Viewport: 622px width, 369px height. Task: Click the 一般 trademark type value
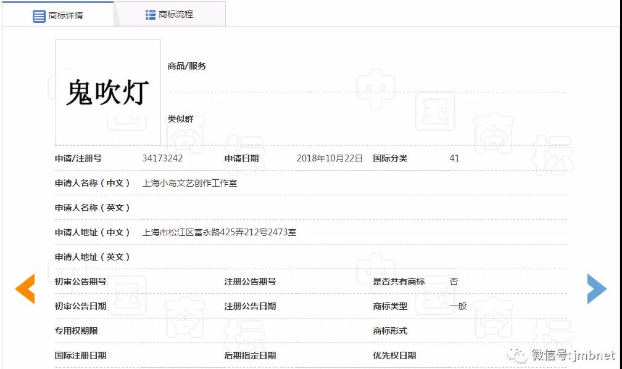pyautogui.click(x=458, y=306)
